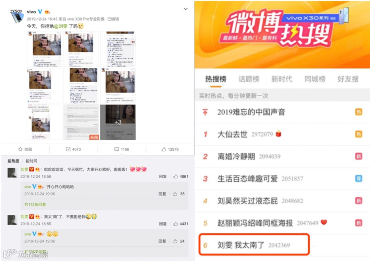
Task: Open the @刘雯 mention link in the post
Action: (x=61, y=26)
